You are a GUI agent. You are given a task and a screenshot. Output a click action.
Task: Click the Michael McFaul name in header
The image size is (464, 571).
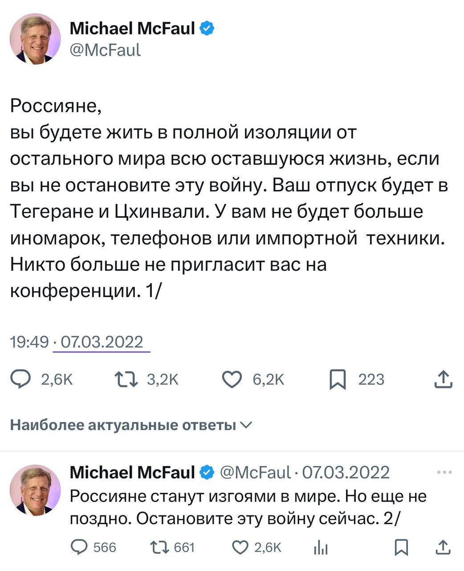tap(132, 29)
